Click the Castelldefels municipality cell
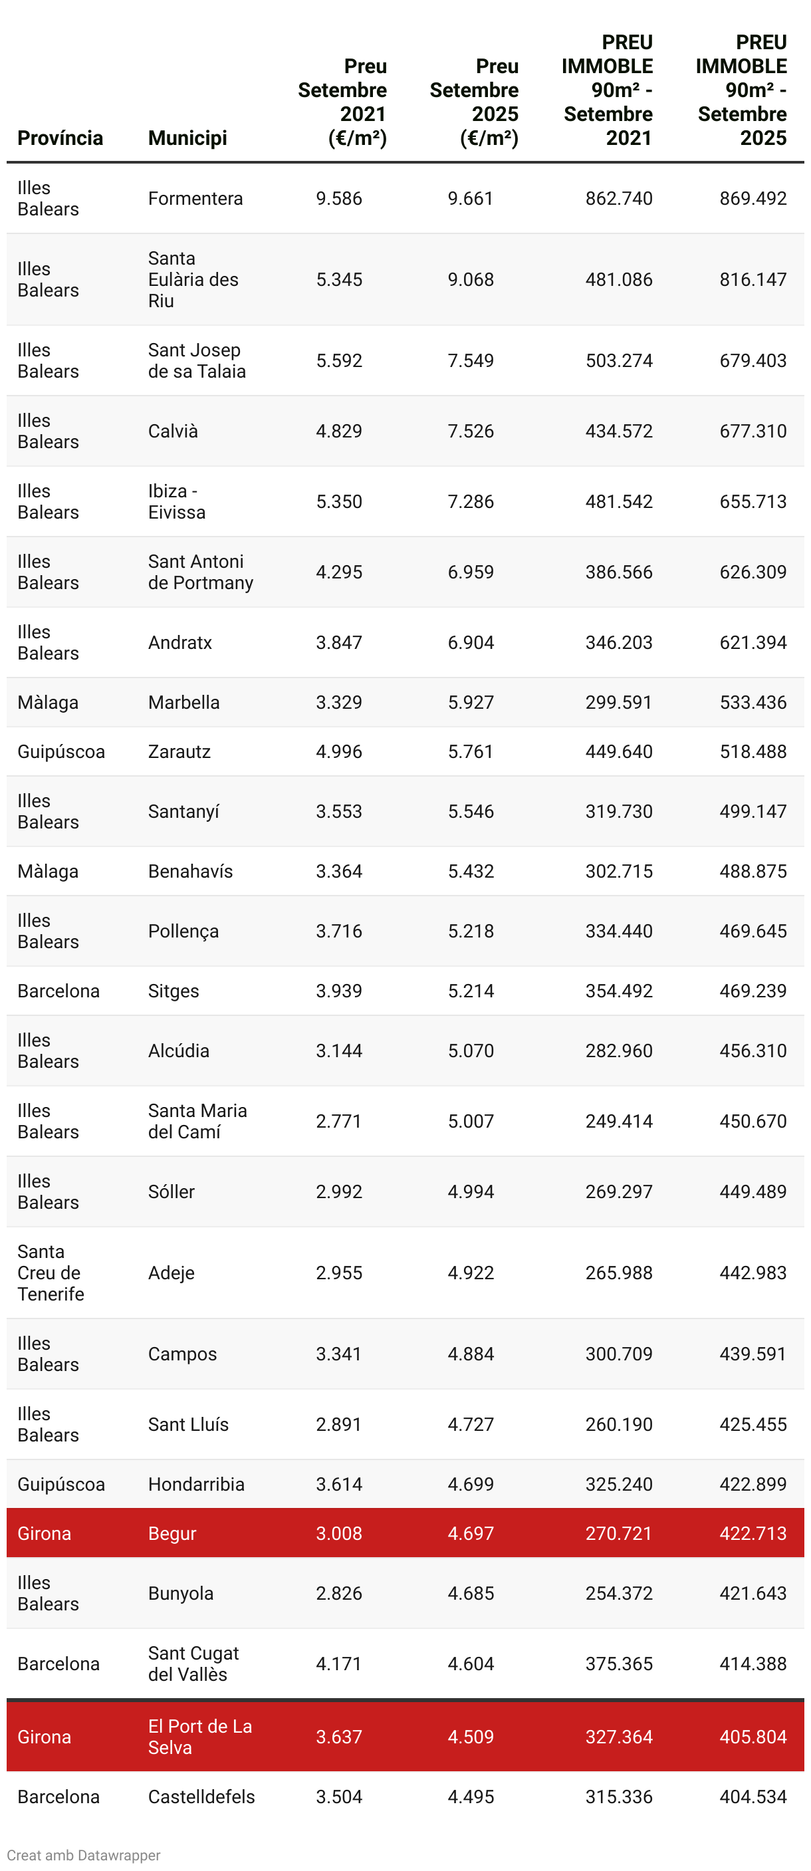Image resolution: width=811 pixels, height=1871 pixels. (x=201, y=1796)
